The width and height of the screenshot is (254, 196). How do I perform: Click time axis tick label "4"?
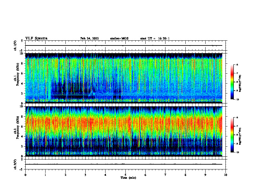[x=106, y=175]
